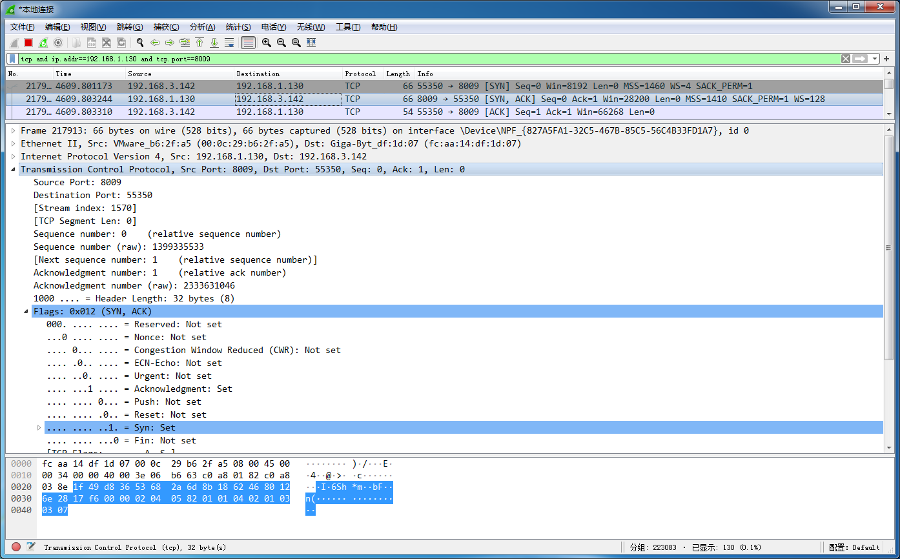
Task: Open the 视图(V) menu
Action: click(93, 27)
